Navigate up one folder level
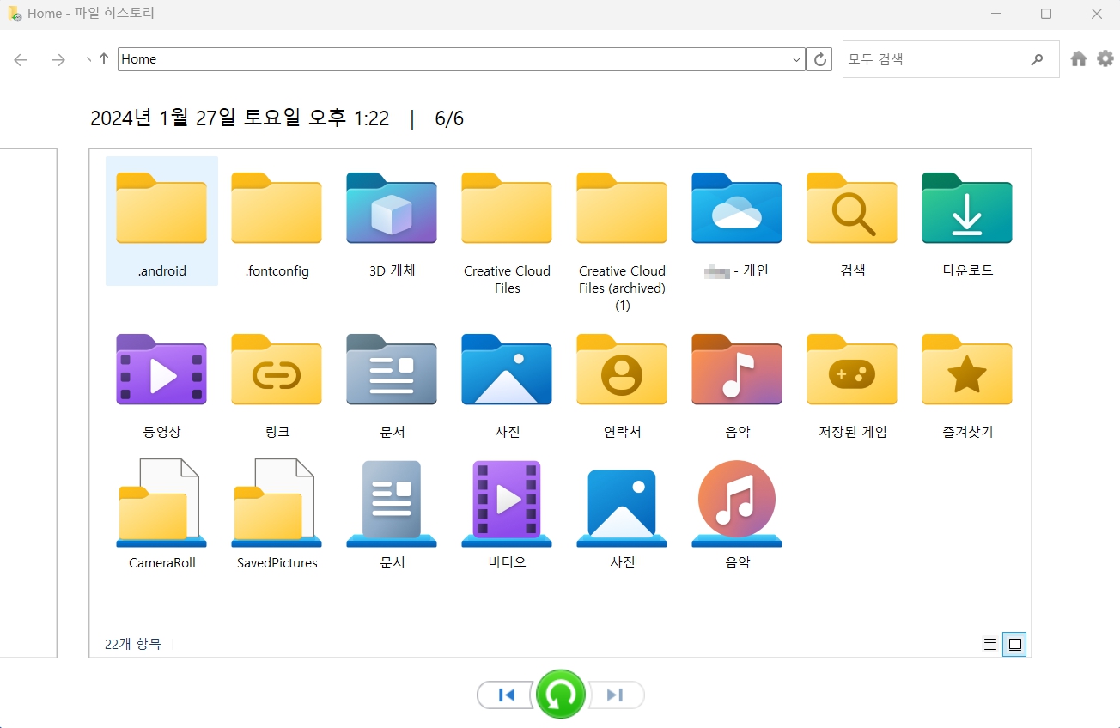The height and width of the screenshot is (728, 1120). coord(102,58)
